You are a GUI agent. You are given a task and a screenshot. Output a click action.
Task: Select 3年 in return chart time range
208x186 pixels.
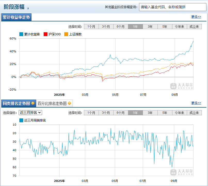pos(150,27)
